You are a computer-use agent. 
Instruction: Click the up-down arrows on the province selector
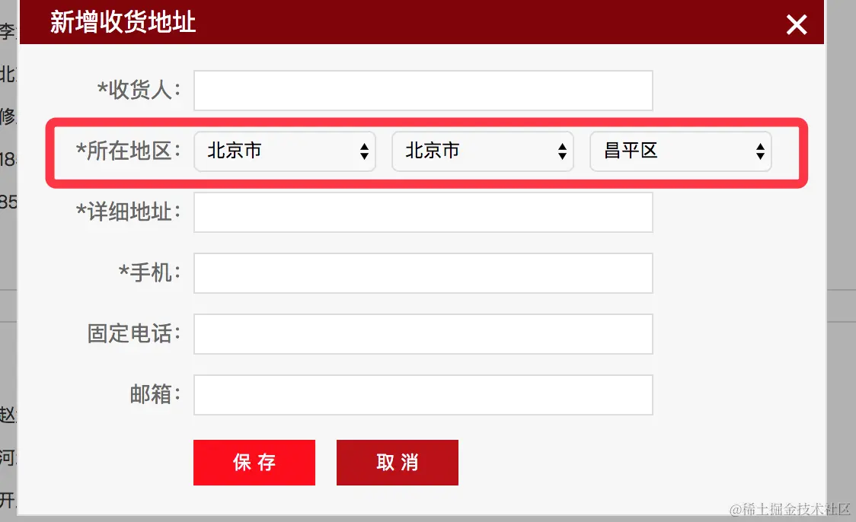tap(364, 151)
